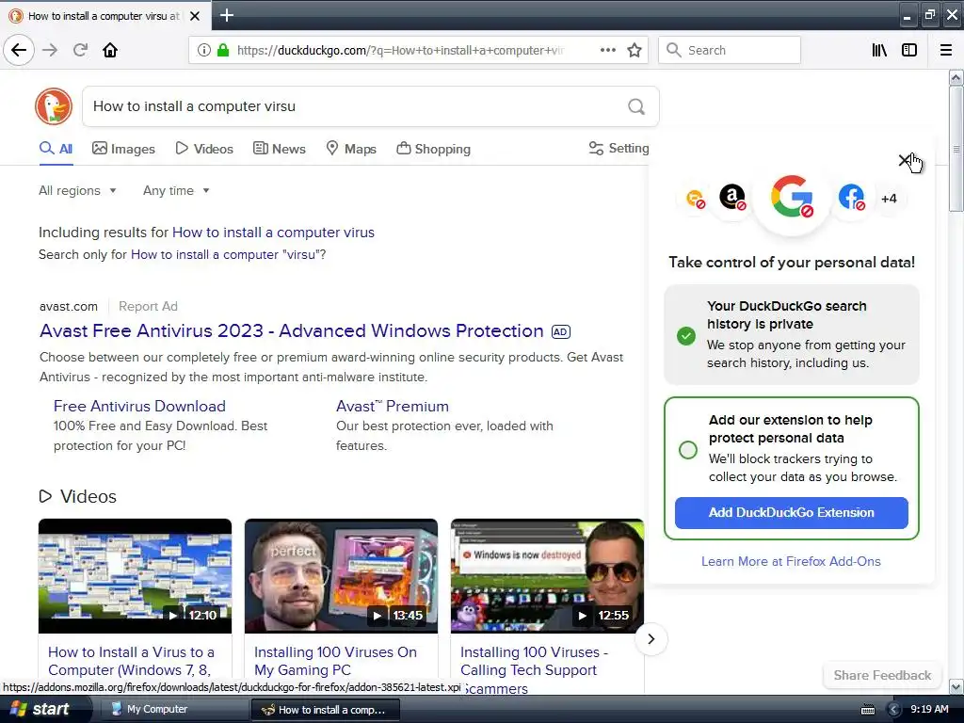Click the system tray keyboard icon
Image resolution: width=964 pixels, height=723 pixels.
click(867, 710)
